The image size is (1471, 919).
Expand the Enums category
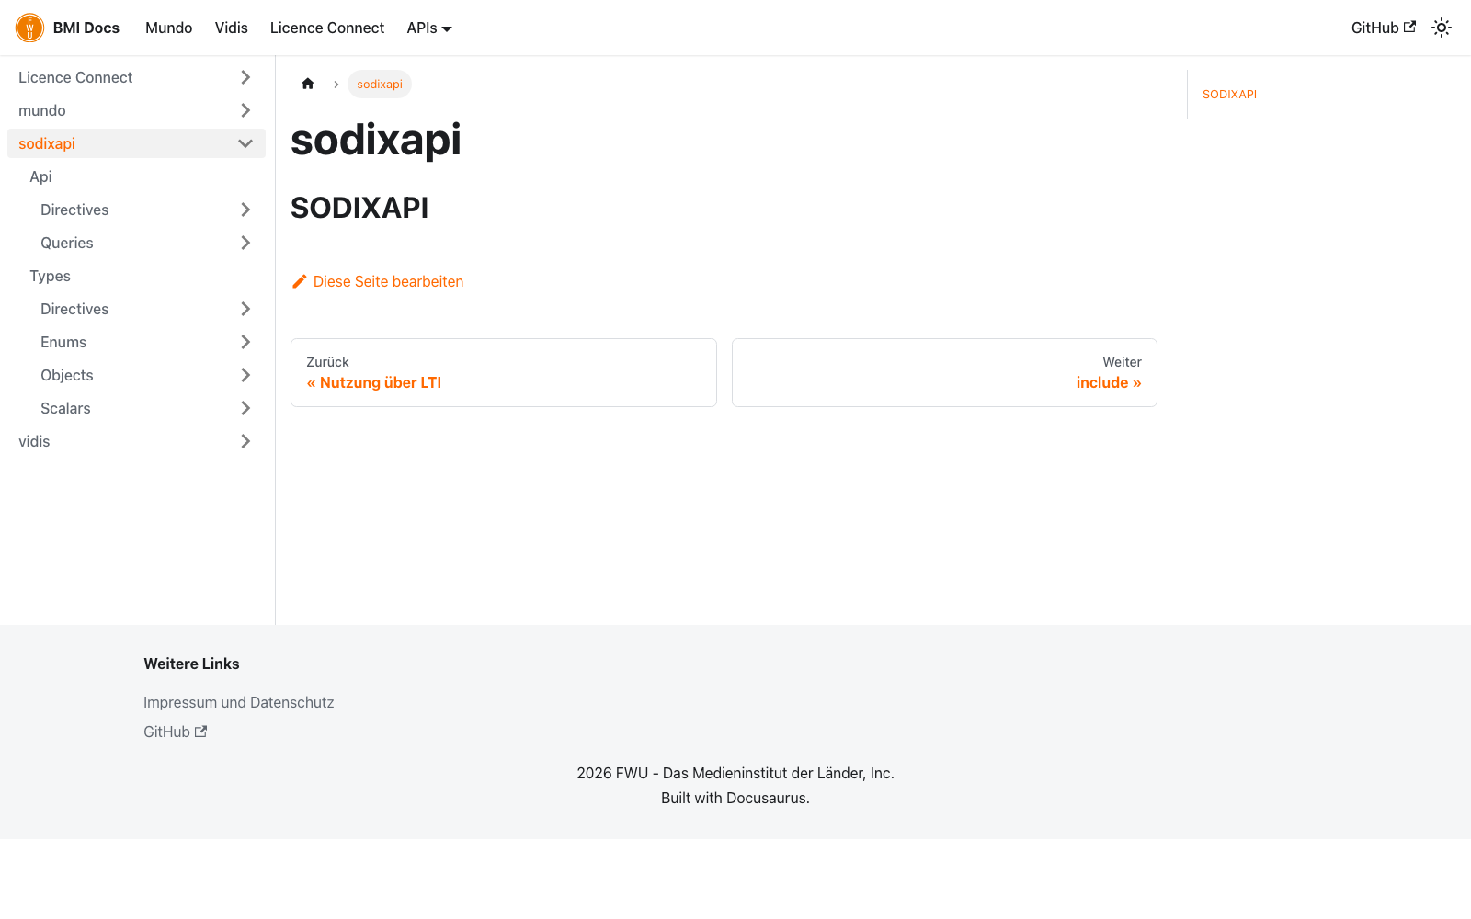click(245, 342)
